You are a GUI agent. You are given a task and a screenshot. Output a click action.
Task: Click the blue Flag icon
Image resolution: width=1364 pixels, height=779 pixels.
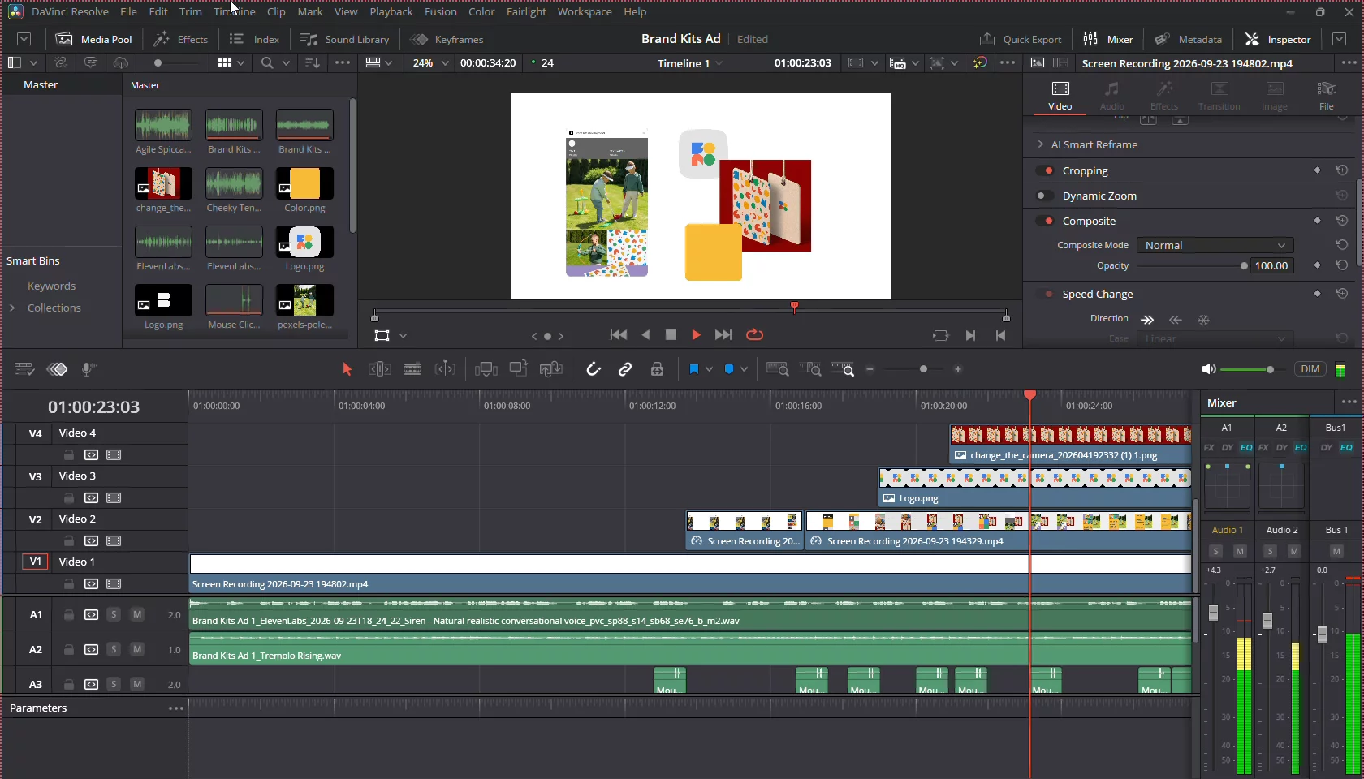pyautogui.click(x=693, y=369)
